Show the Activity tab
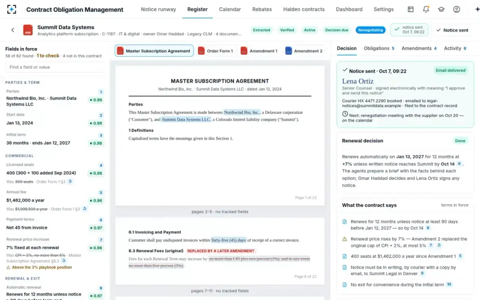The image size is (480, 300). pyautogui.click(x=455, y=48)
